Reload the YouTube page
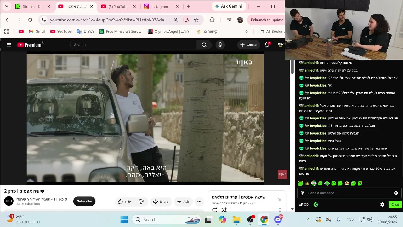This screenshot has width=403, height=227. point(30,20)
